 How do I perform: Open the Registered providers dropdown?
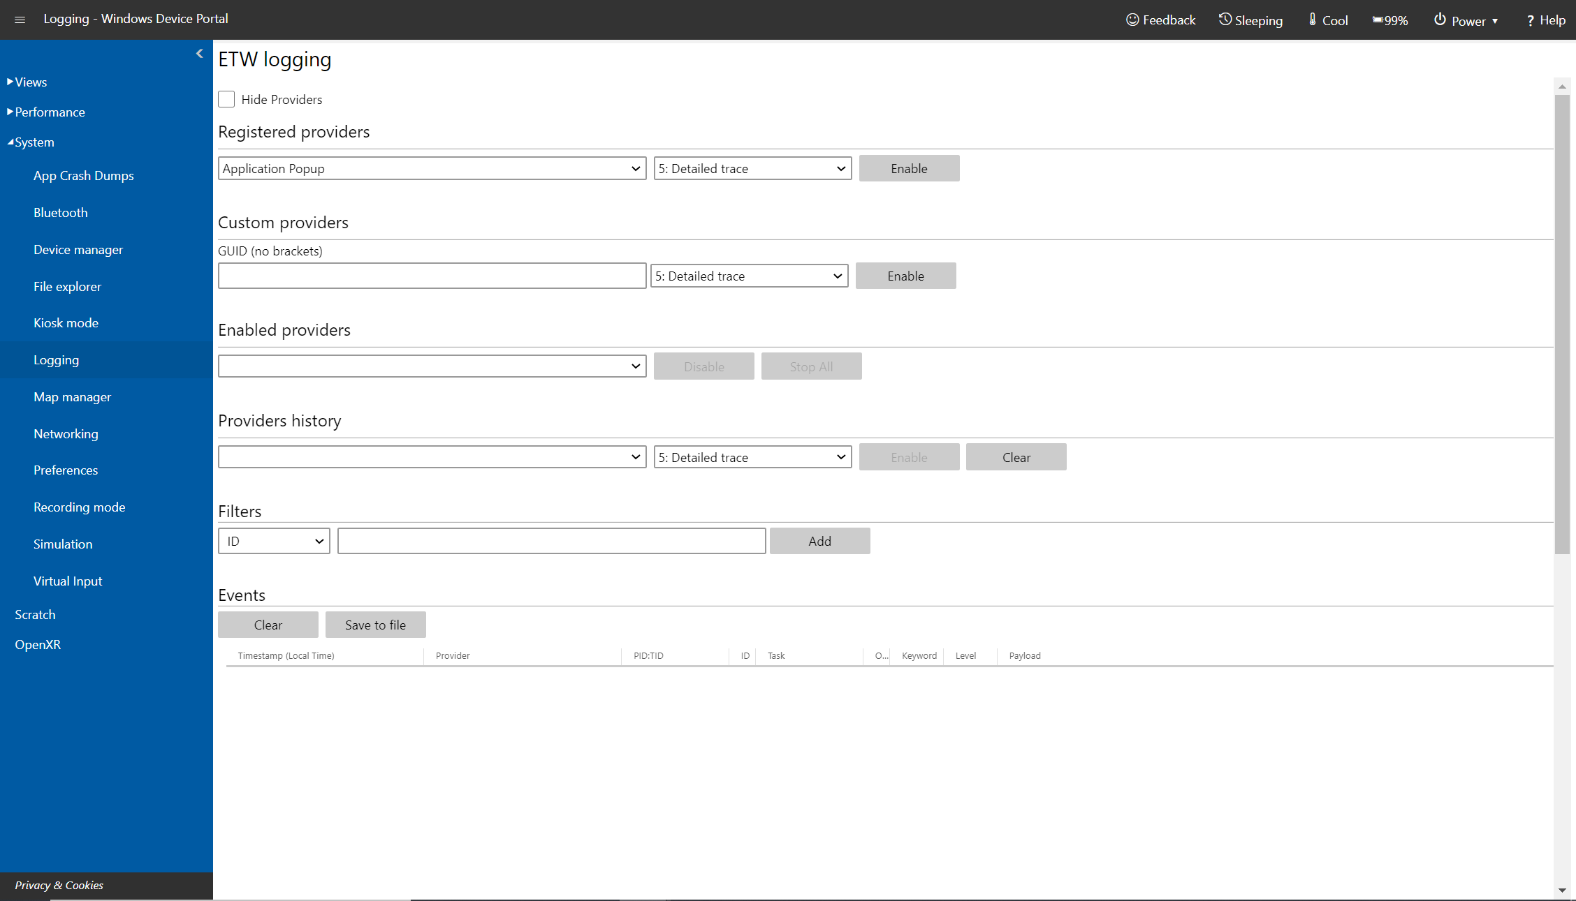click(430, 167)
